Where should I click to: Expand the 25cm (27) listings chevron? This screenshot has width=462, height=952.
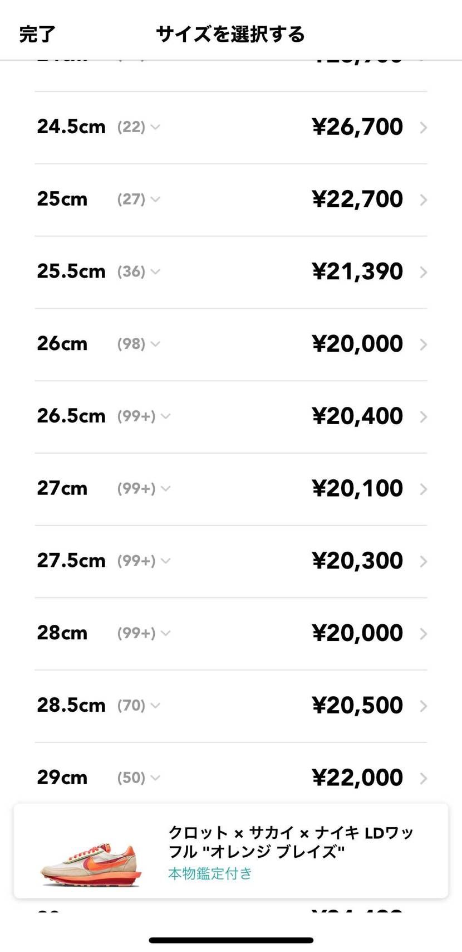[155, 200]
